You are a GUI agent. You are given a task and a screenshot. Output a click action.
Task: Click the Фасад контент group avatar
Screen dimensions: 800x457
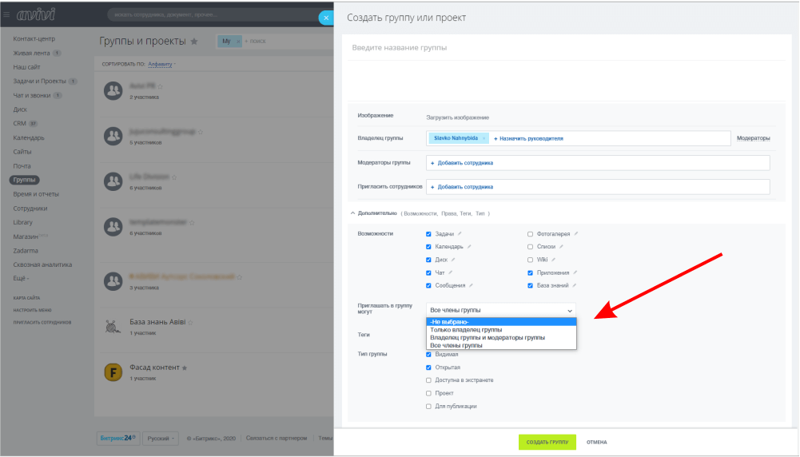click(113, 372)
